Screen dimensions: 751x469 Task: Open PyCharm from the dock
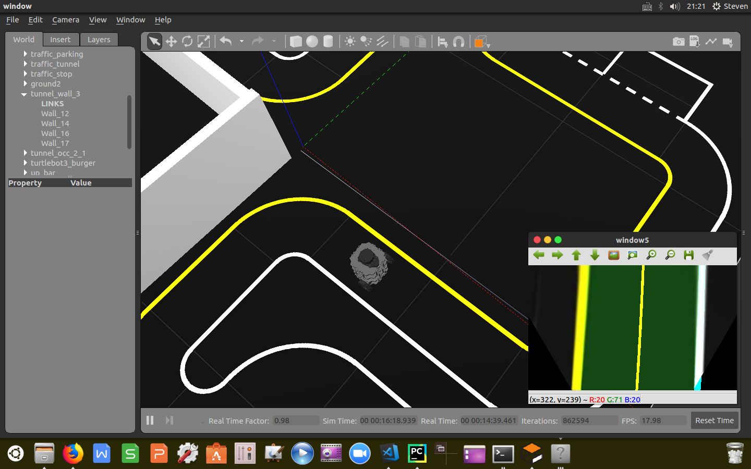click(x=417, y=453)
